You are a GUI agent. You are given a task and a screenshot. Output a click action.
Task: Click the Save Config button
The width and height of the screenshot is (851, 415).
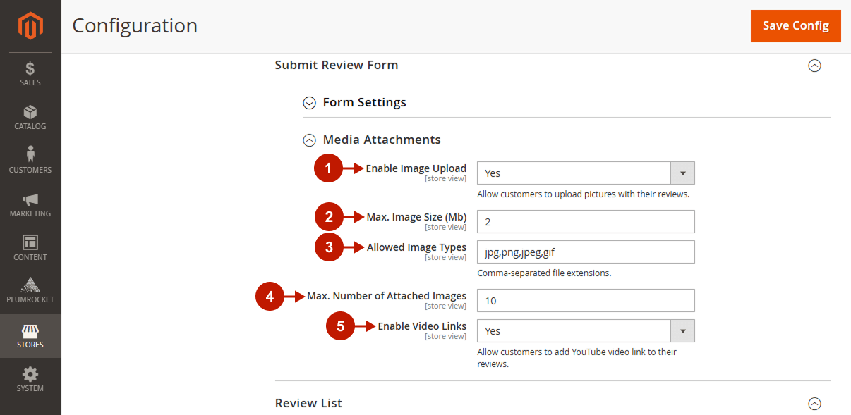[x=796, y=26]
